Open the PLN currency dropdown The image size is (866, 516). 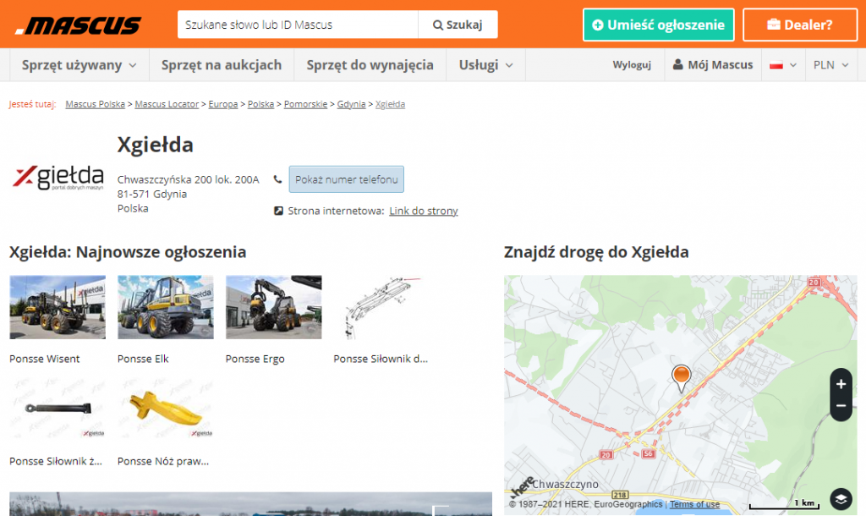point(830,65)
